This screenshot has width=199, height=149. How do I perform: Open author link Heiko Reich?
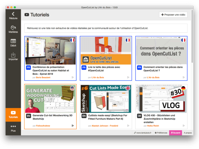pos(153,126)
